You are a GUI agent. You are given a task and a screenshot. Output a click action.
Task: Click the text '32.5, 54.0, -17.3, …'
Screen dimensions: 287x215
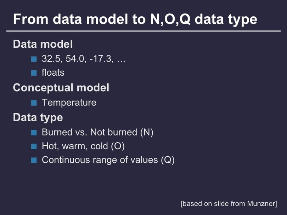[84, 59]
